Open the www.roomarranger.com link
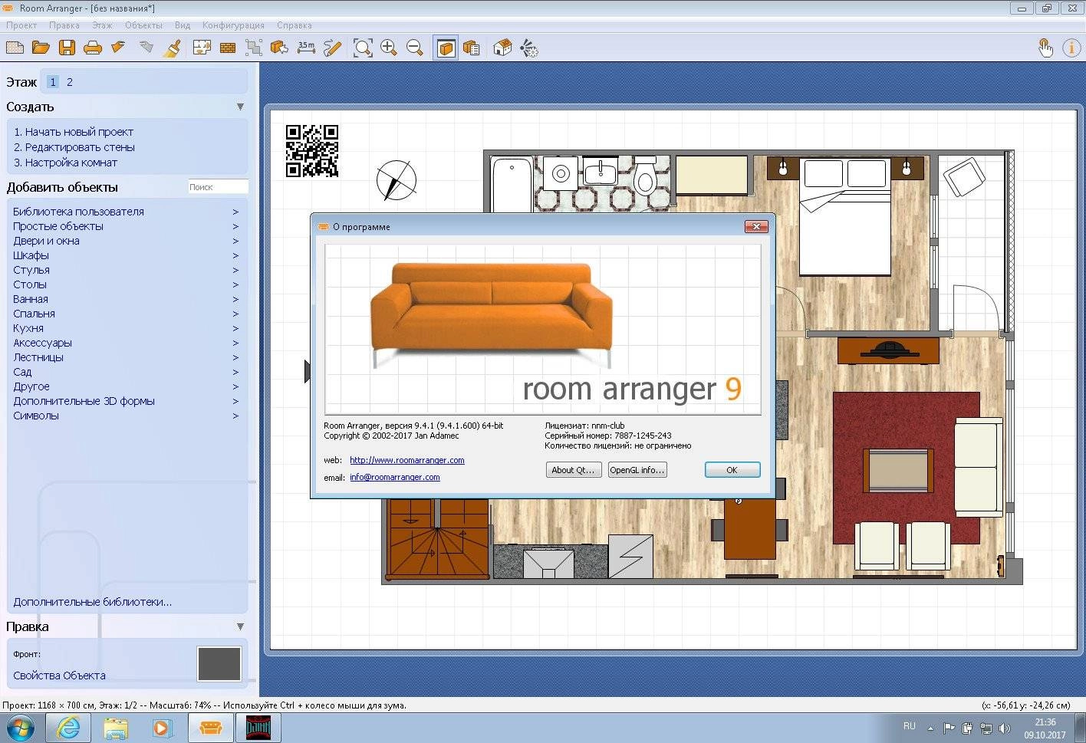Screen dimensions: 1086x743 pos(407,460)
